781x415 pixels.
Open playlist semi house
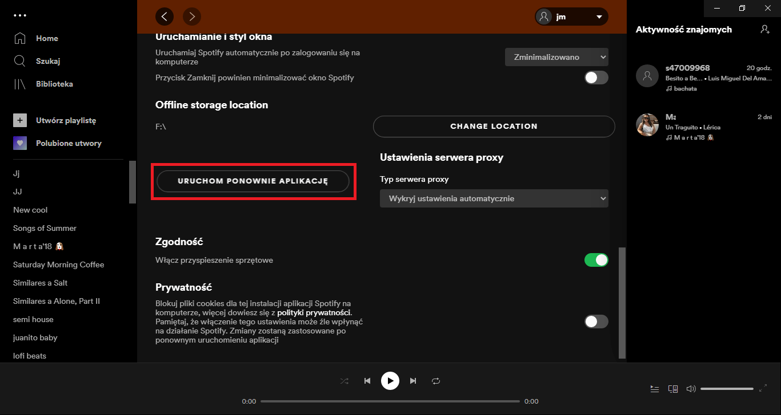coord(33,319)
